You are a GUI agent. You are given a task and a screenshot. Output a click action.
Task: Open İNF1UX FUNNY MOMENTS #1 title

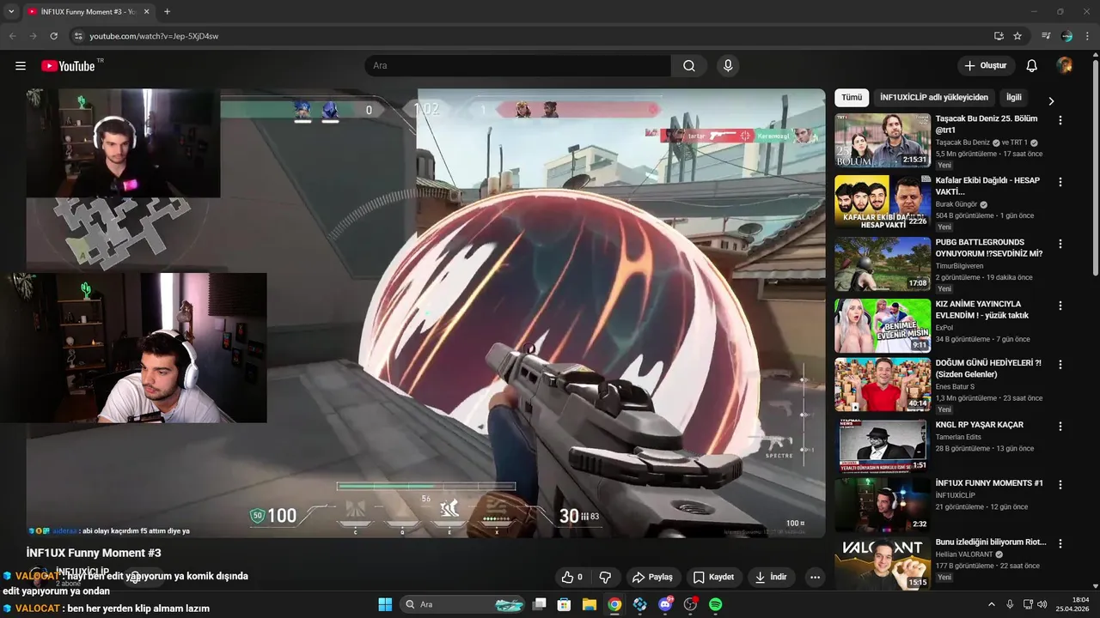click(989, 483)
